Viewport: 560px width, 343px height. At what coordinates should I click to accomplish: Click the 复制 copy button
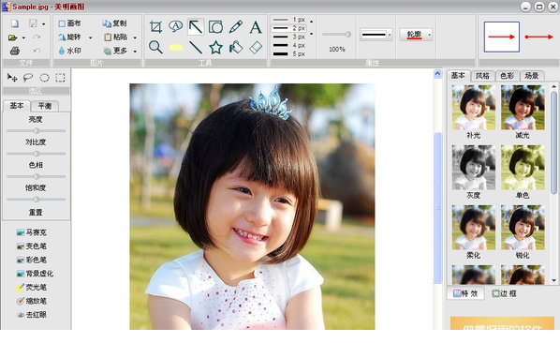point(114,23)
